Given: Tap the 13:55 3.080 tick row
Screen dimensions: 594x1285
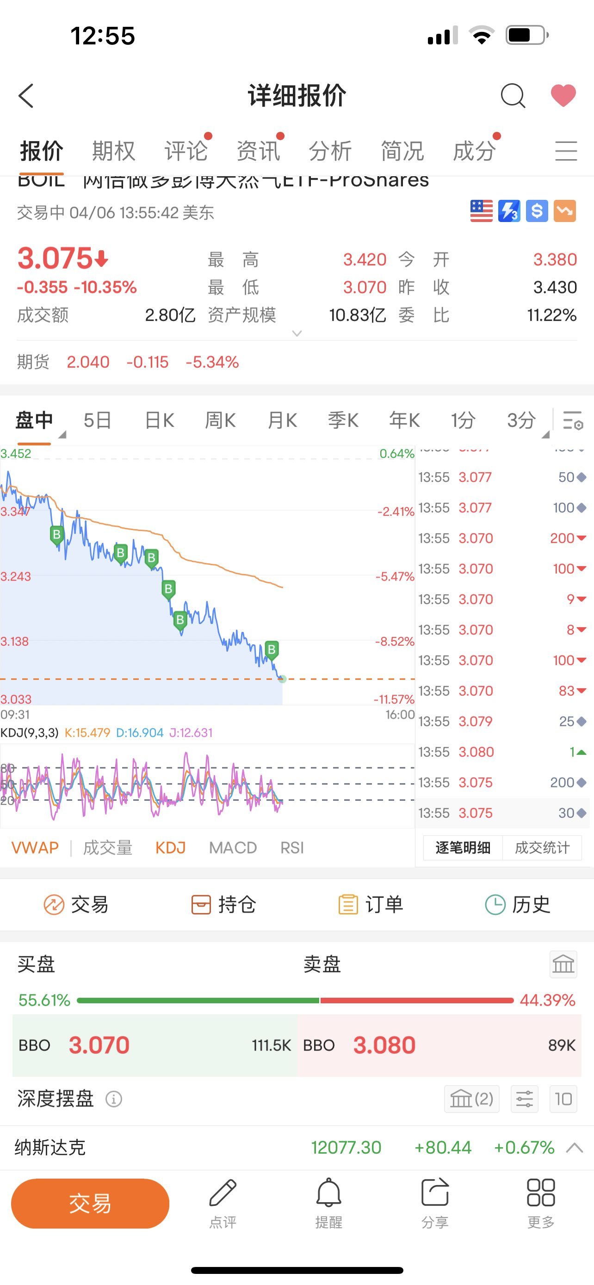Looking at the screenshot, I should click(503, 752).
